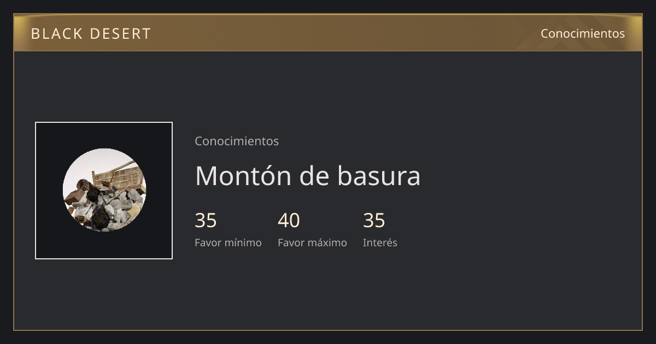Click the Conocimientos category label above title
Viewport: 656px width, 344px height.
pos(237,141)
